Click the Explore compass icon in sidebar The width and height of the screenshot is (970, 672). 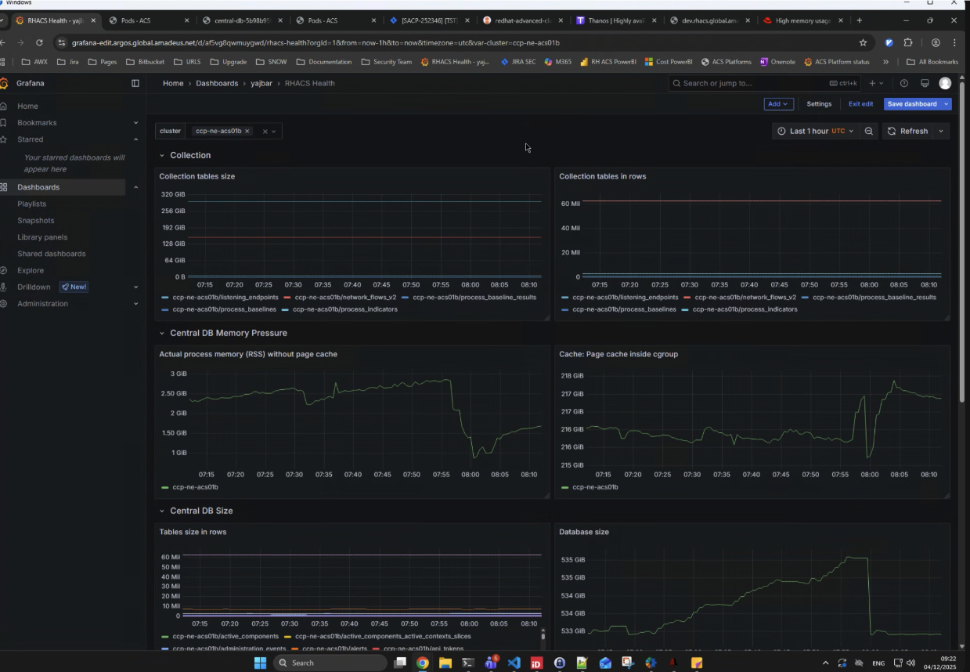pyautogui.click(x=4, y=270)
